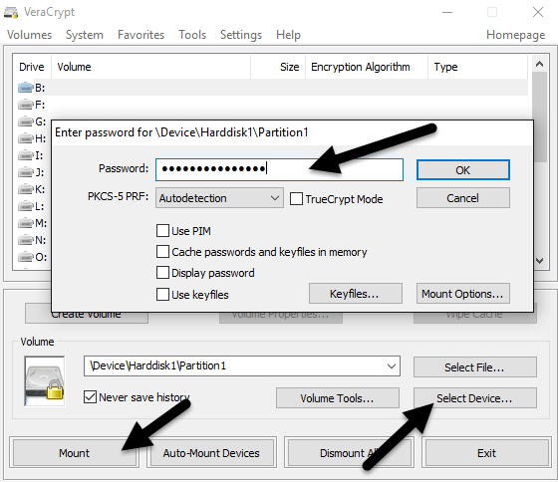Click the VeraCrypt title bar app icon
Image resolution: width=558 pixels, height=482 pixels.
(11, 13)
